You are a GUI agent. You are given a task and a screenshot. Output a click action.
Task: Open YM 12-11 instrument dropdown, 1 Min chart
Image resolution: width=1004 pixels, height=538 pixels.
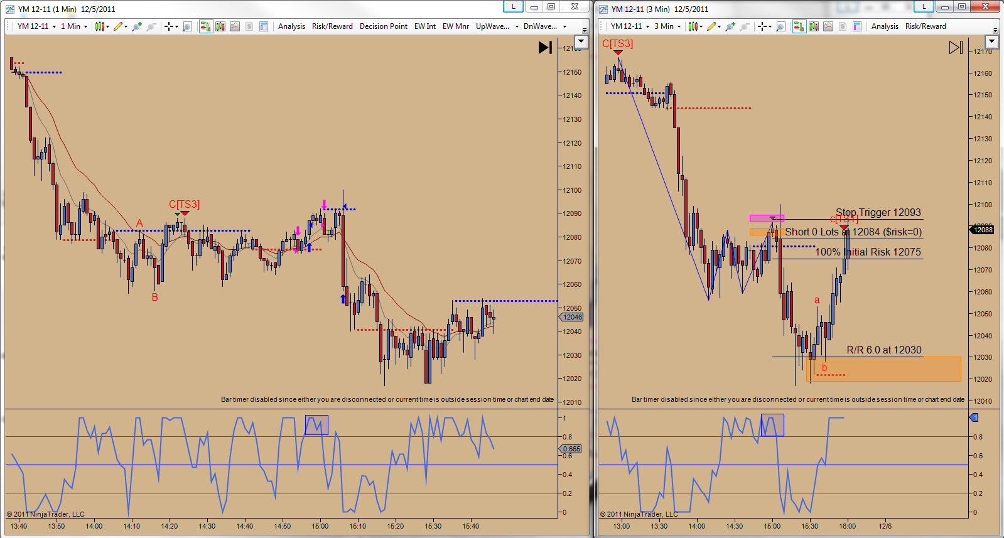(36, 26)
